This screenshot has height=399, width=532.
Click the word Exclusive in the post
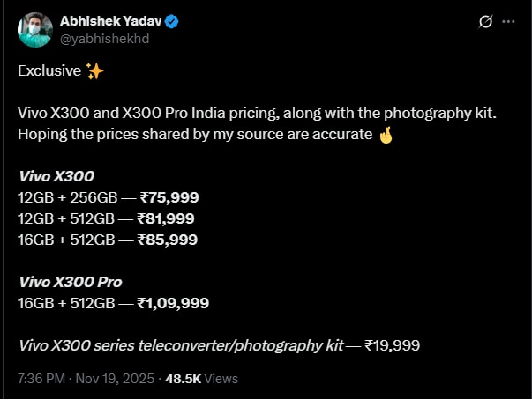click(49, 71)
